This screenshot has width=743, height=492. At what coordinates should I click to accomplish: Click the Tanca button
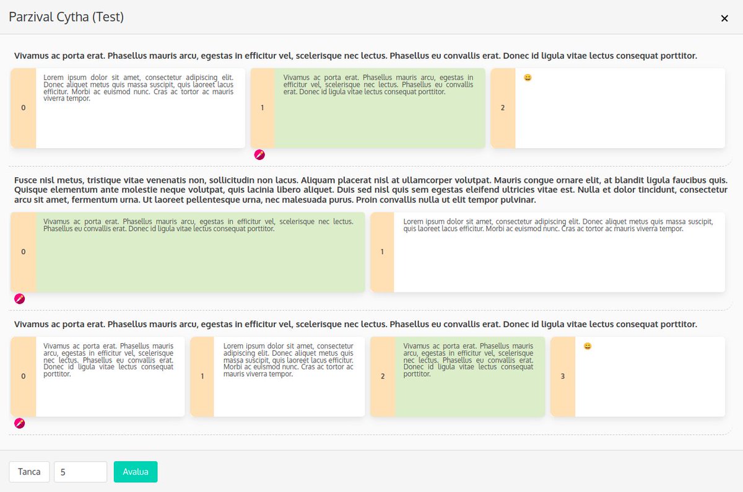(x=29, y=472)
